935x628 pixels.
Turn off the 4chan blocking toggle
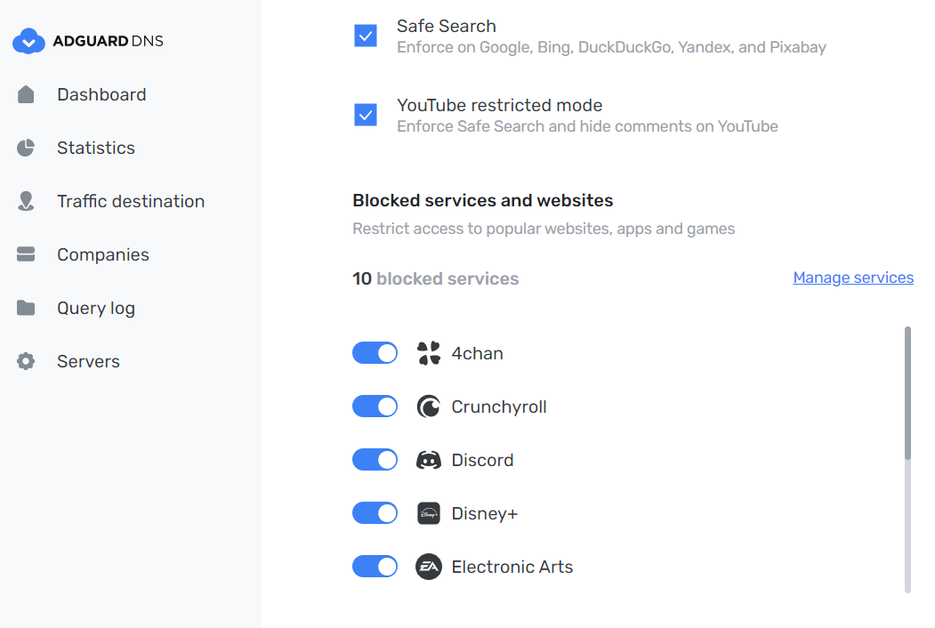pyautogui.click(x=375, y=353)
